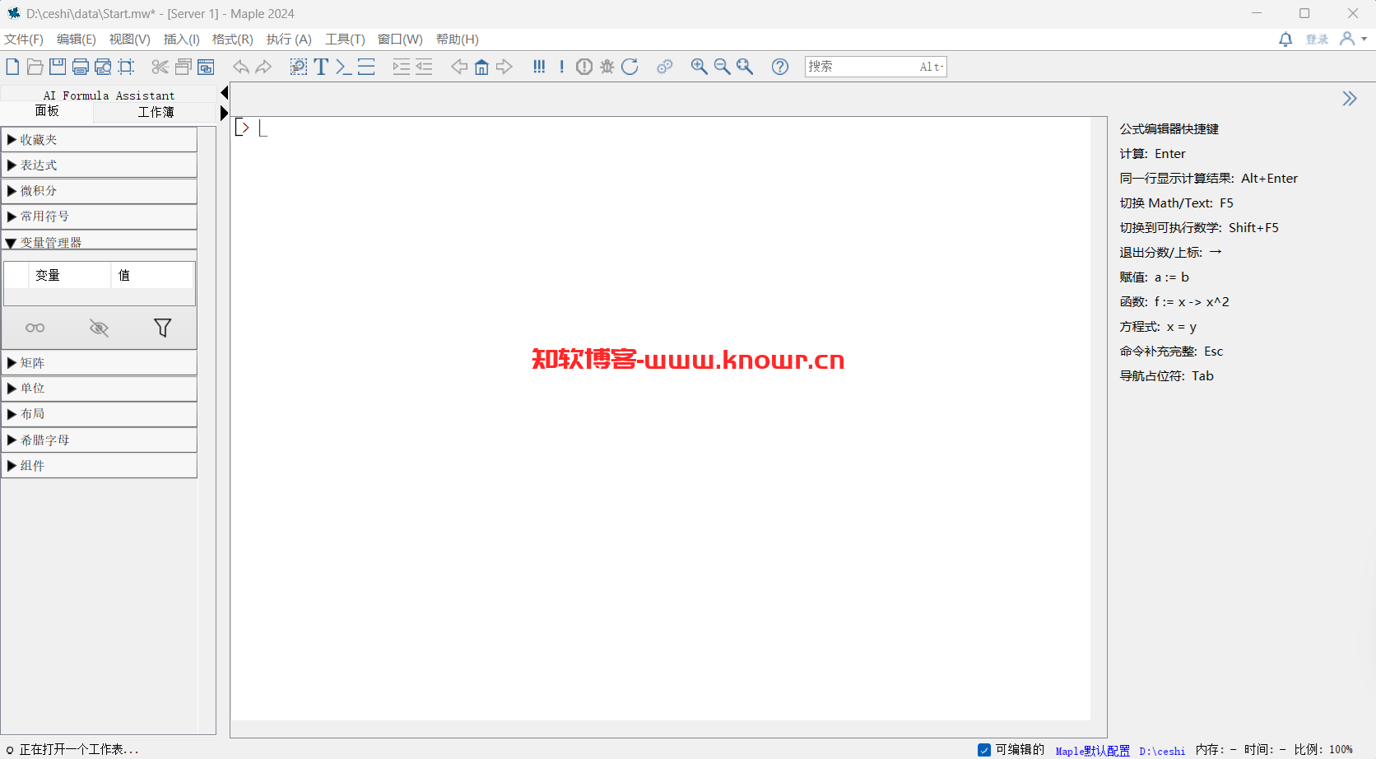The height and width of the screenshot is (759, 1376).
Task: Expand the 希腊字母 palette
Action: click(100, 440)
